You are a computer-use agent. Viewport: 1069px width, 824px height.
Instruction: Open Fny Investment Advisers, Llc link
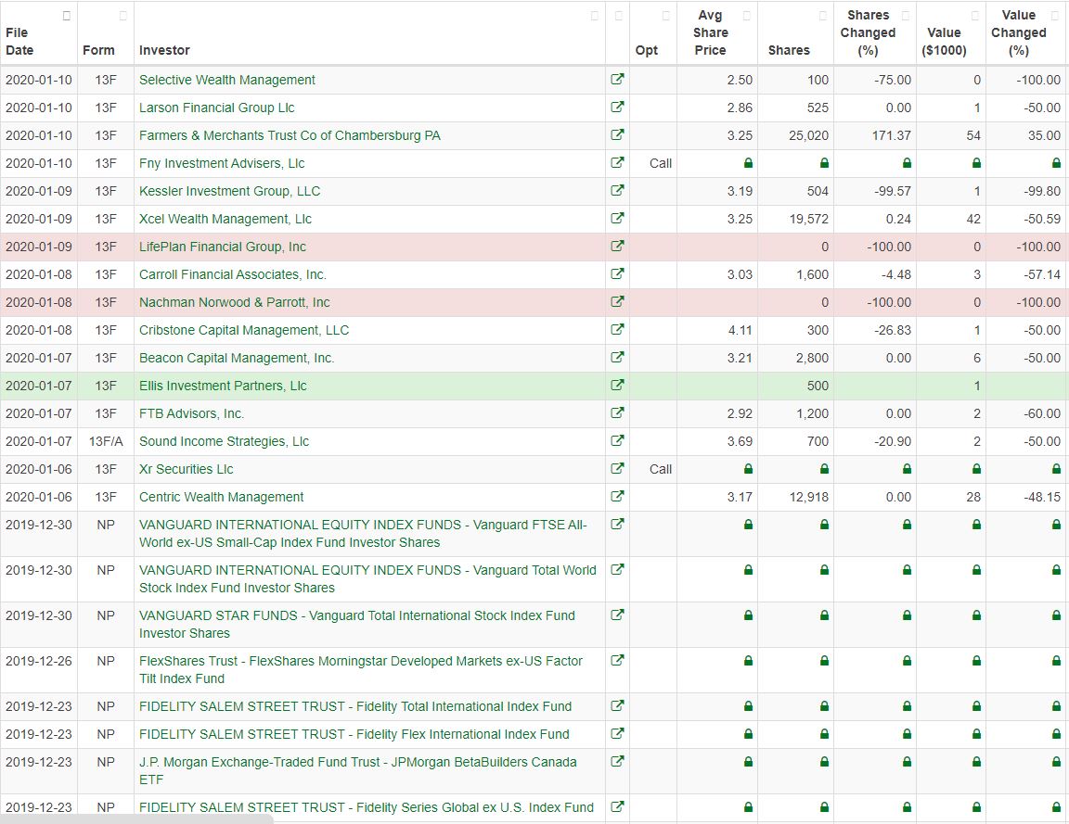pos(222,163)
